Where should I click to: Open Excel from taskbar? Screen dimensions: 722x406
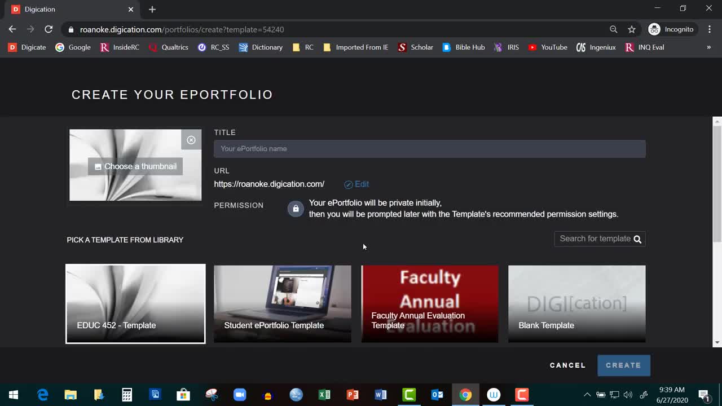(x=324, y=395)
